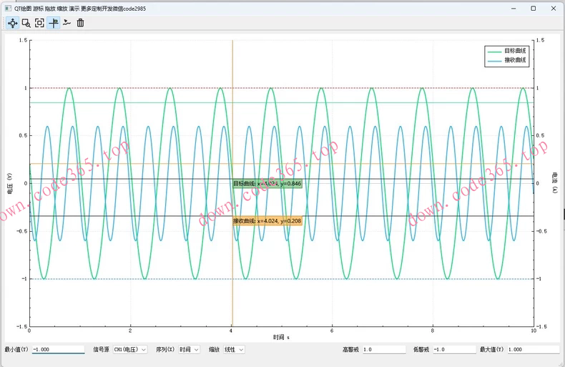565x367 pixels.
Task: Click the curve demo icon
Action: (67, 23)
